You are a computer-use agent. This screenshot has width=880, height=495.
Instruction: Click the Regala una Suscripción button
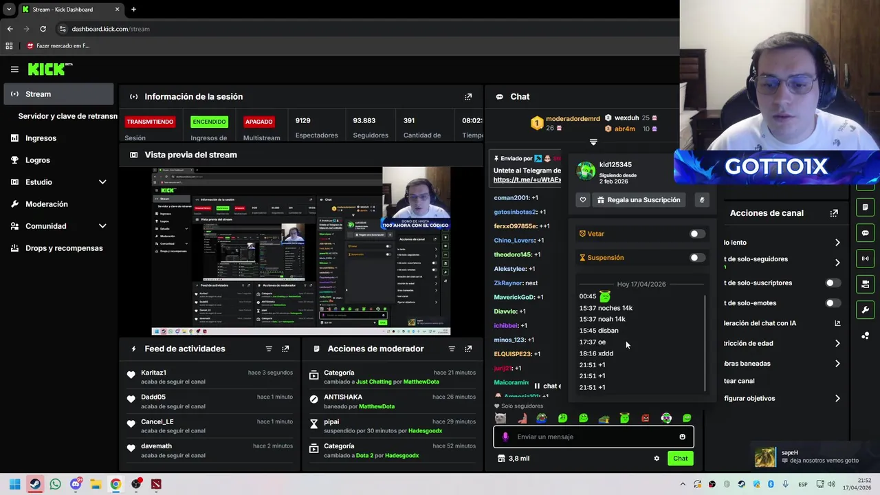639,200
